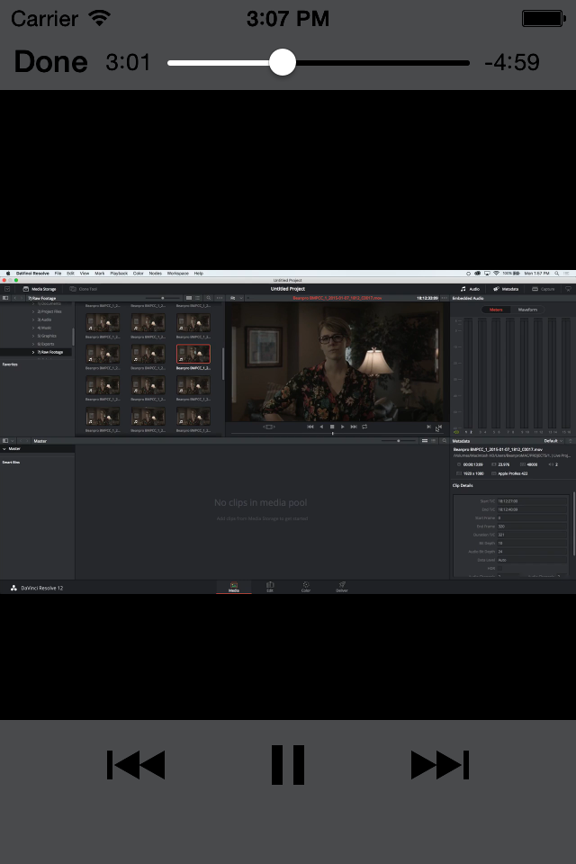
Task: Open the Color menu in menu bar
Action: coord(138,274)
